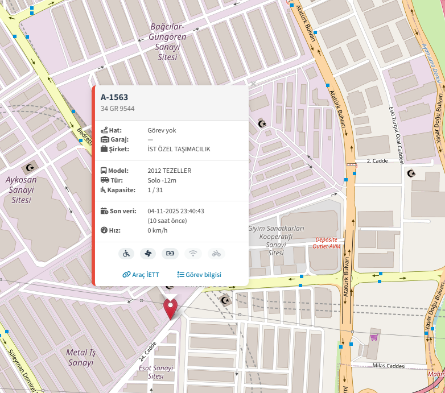
Task: Click the Metal İş Sanayi map label
Action: 81,358
